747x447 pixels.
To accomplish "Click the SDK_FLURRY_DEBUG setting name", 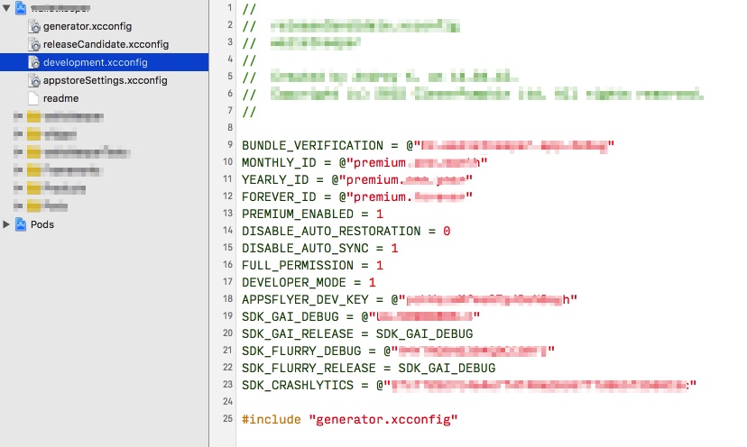I will coord(301,351).
